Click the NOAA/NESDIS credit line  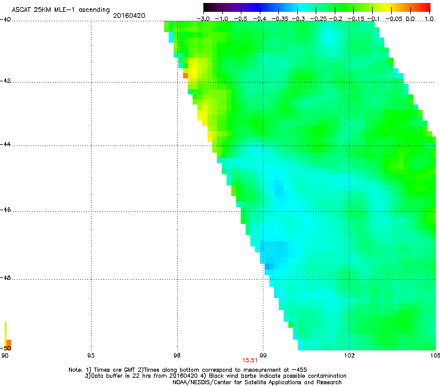pos(257,382)
